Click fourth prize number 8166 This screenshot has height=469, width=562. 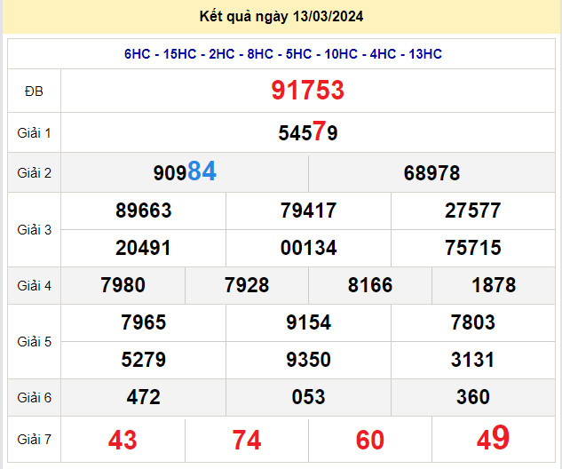click(x=370, y=285)
